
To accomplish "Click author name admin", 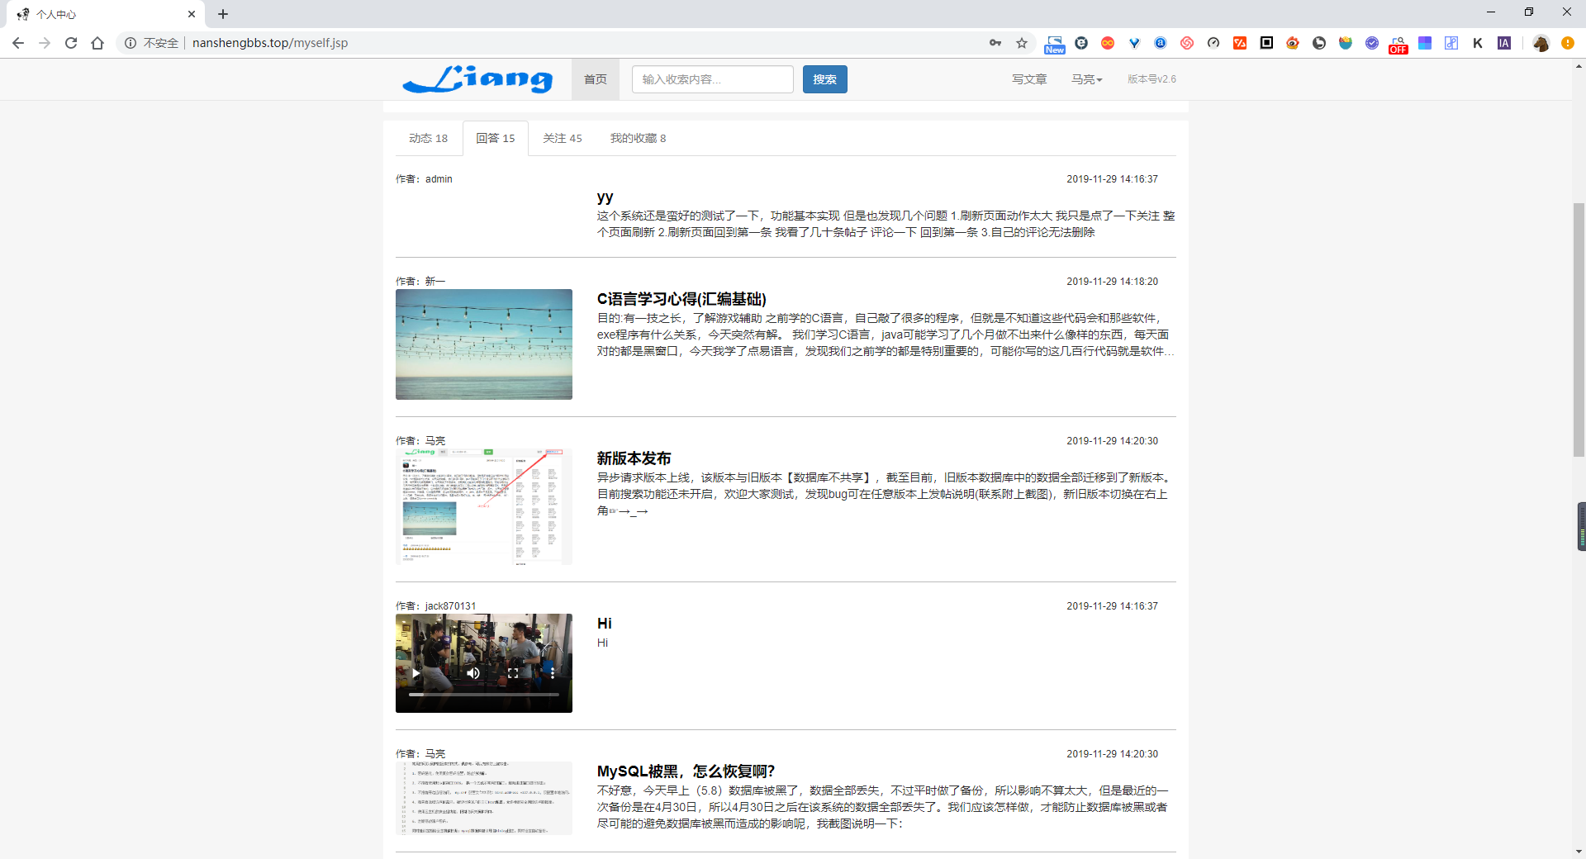I will click(439, 179).
